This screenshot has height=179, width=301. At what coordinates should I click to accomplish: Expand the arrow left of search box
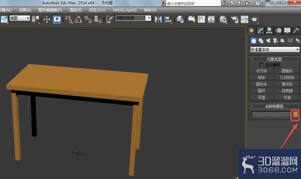tap(163, 3)
